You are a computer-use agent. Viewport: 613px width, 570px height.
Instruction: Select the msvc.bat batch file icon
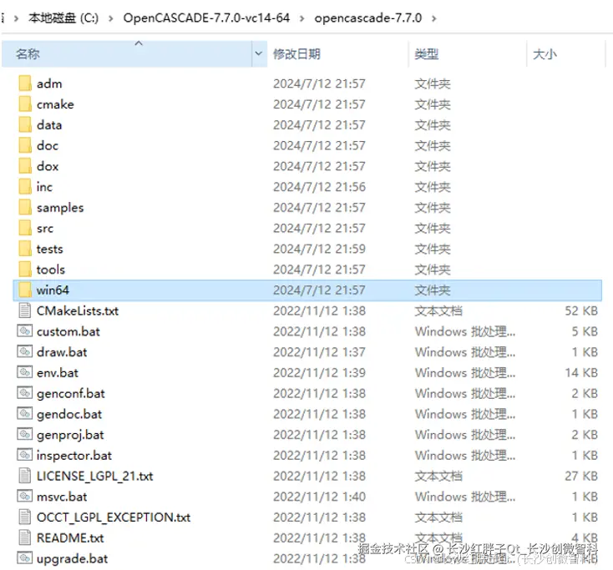[x=24, y=497]
